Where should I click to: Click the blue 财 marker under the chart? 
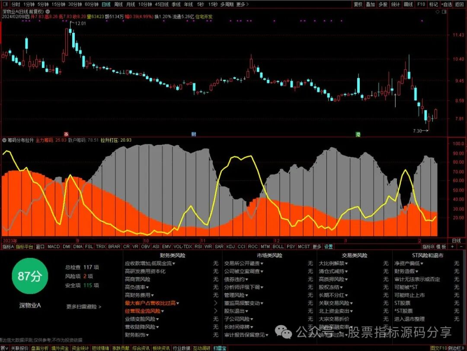pyautogui.click(x=194, y=134)
